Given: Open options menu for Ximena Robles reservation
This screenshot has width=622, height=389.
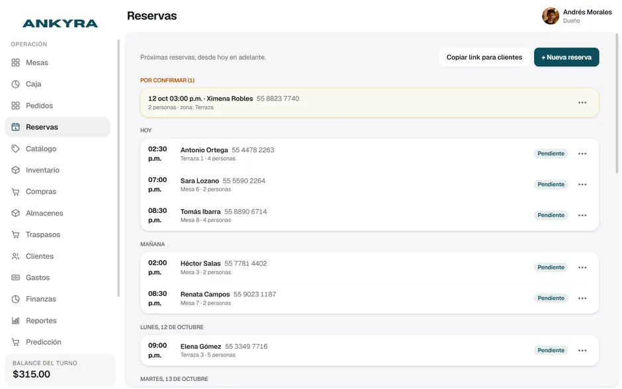Looking at the screenshot, I should 582,103.
